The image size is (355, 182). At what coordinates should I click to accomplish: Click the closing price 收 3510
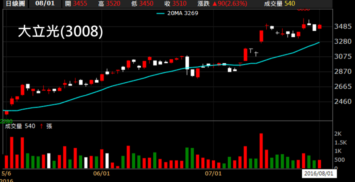[x=175, y=3]
